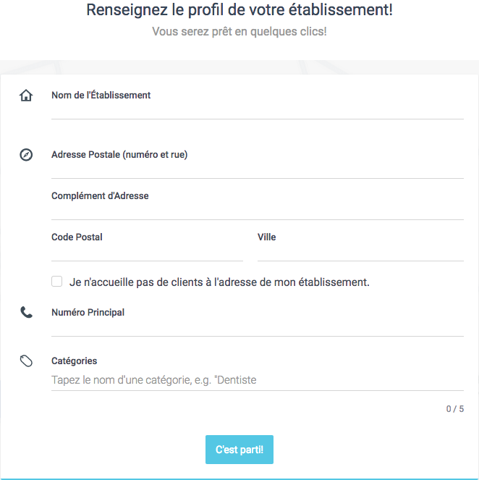
Task: Click the underline below Numéro Principal
Action: (257, 336)
